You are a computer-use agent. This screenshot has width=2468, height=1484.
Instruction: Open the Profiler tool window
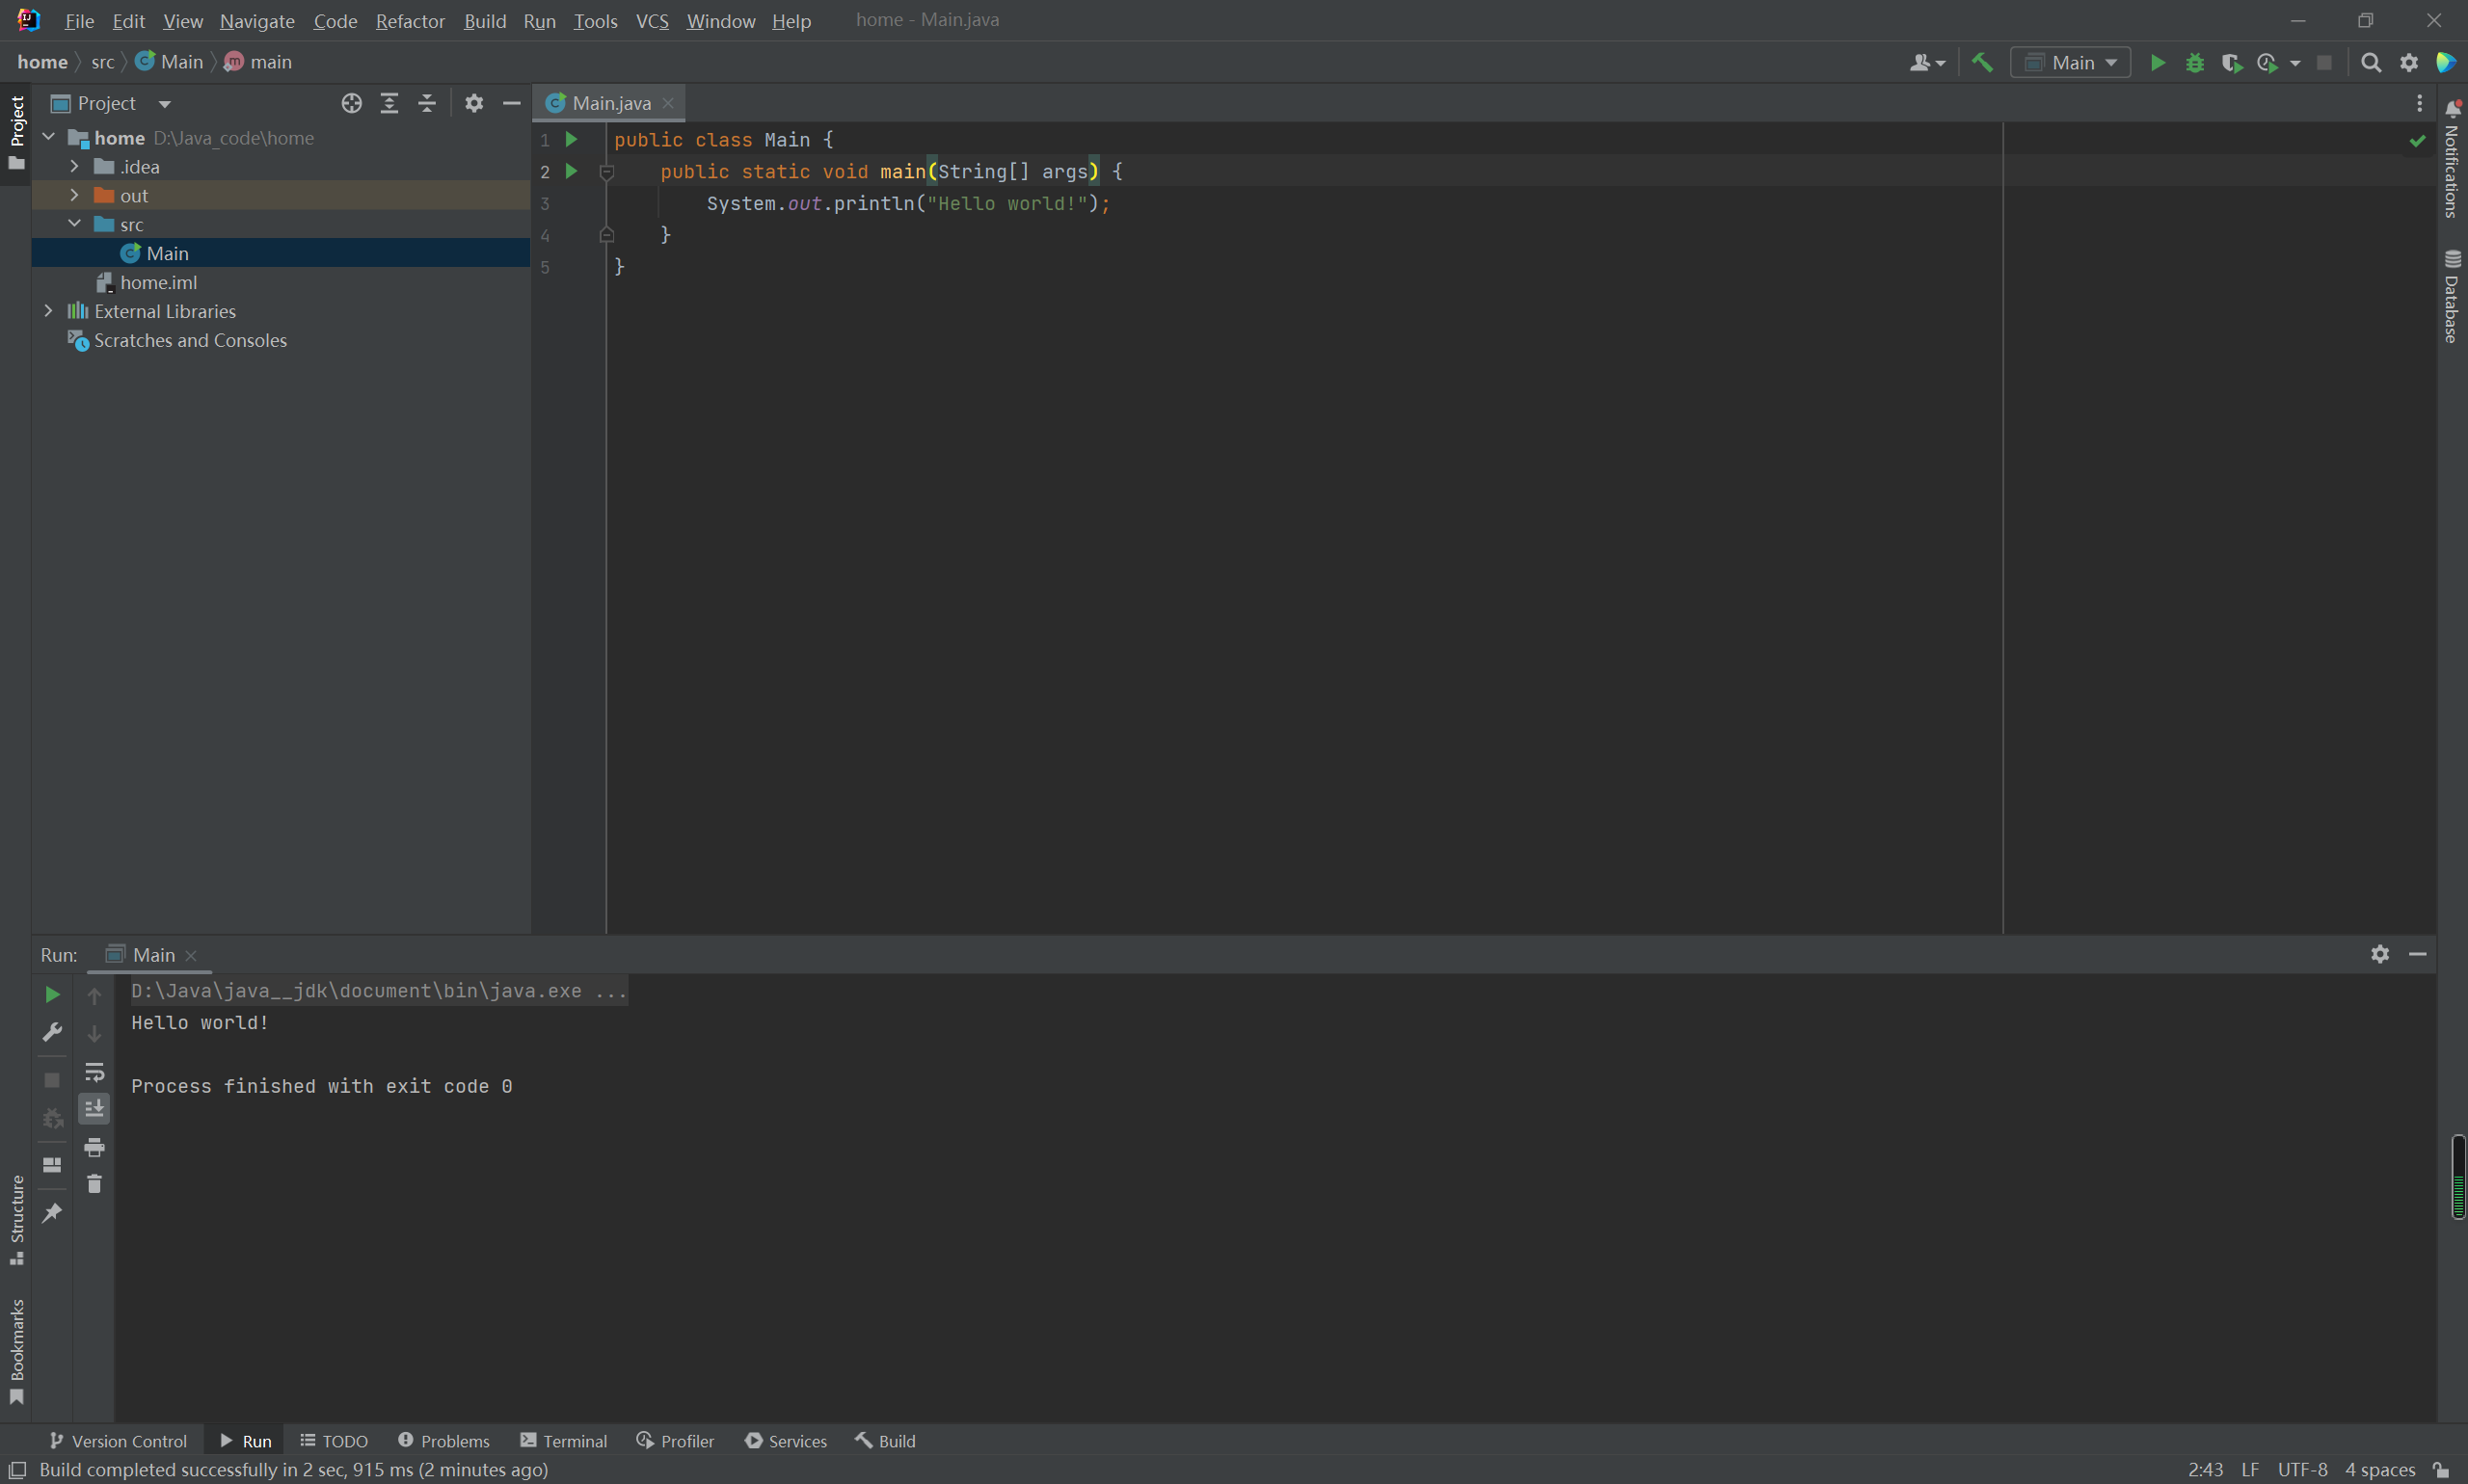675,1441
